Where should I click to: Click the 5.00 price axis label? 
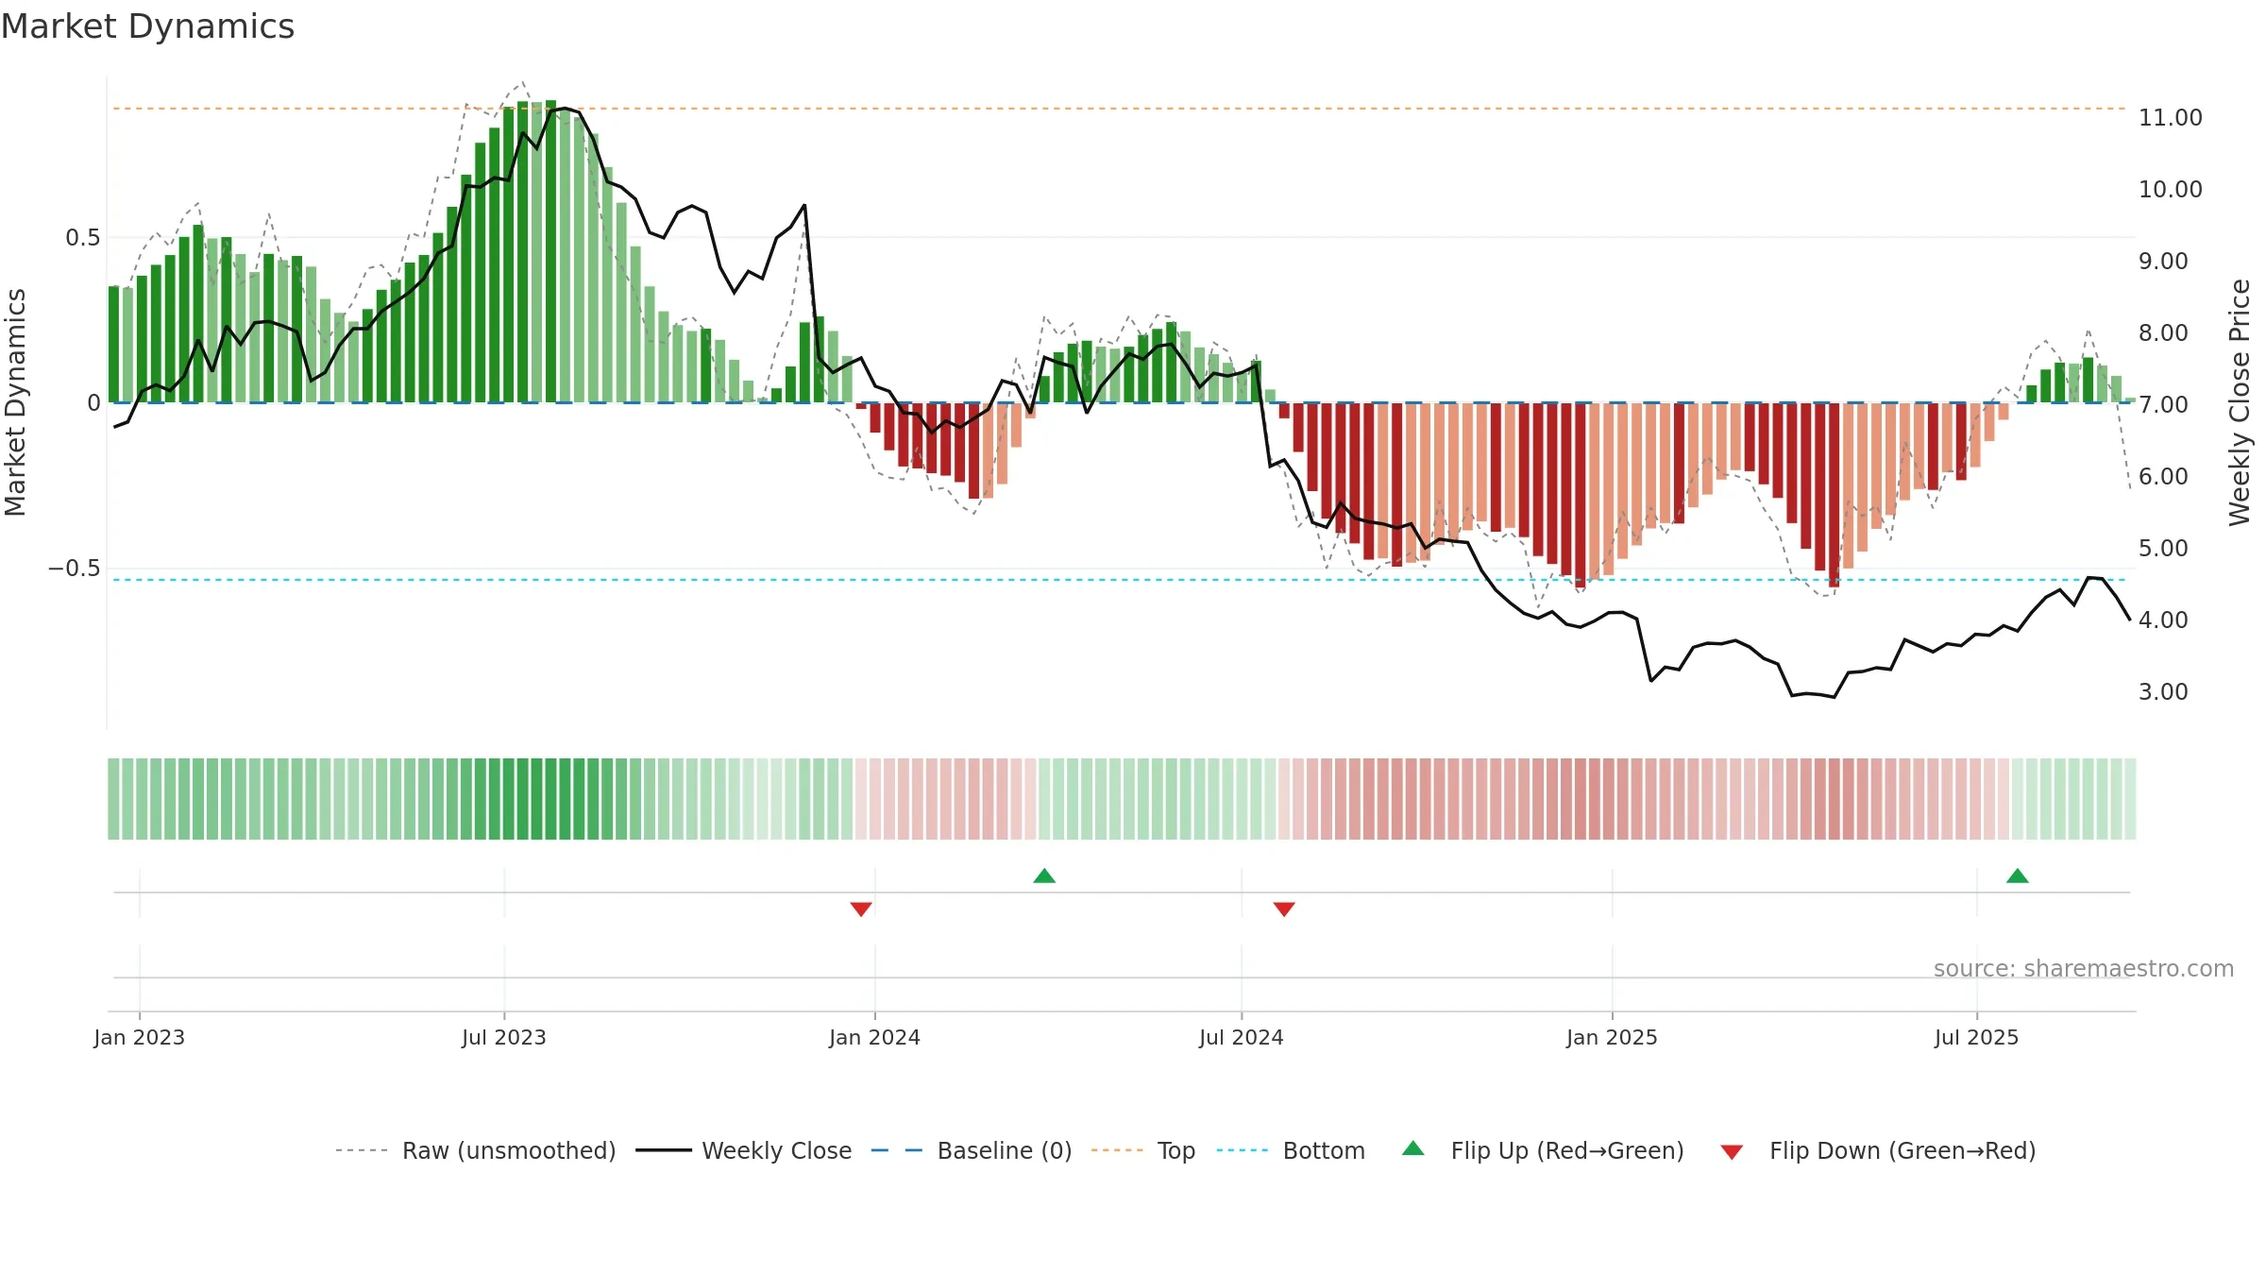click(2163, 549)
